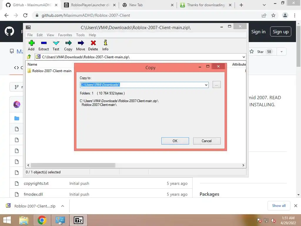Click the 7-Zip taskbar icon

(x=78, y=220)
